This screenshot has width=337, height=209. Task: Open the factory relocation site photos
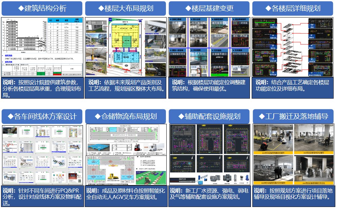(293, 155)
